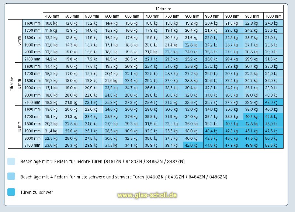Select the 6 mm glass thickness label
Screen dimensions: 295x212
pos(18,41)
